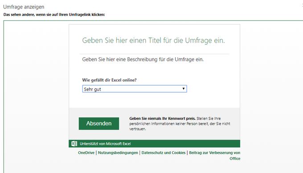Click the 'Geben Sie niemals Ihr Kennwort preis' warning
The height and width of the screenshot is (173, 303).
(162, 118)
